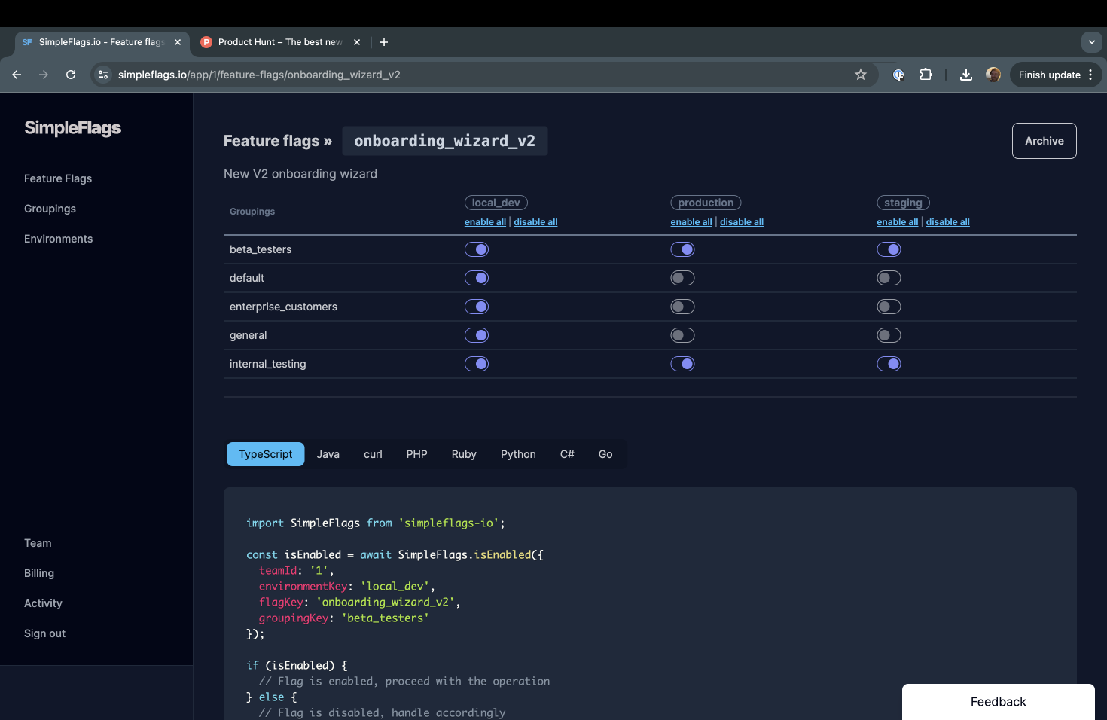Open the password manager extension icon
The height and width of the screenshot is (720, 1107).
[898, 75]
